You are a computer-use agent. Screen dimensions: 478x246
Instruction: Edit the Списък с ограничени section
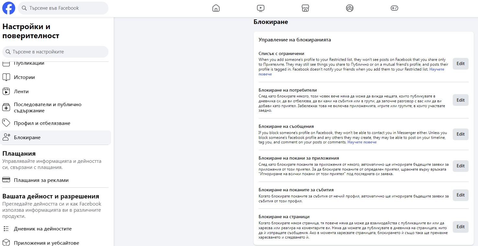[460, 64]
